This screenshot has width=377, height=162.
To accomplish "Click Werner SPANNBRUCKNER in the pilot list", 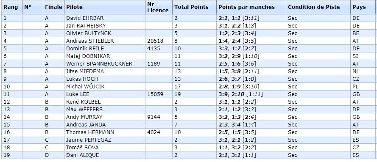I will coord(99,64).
